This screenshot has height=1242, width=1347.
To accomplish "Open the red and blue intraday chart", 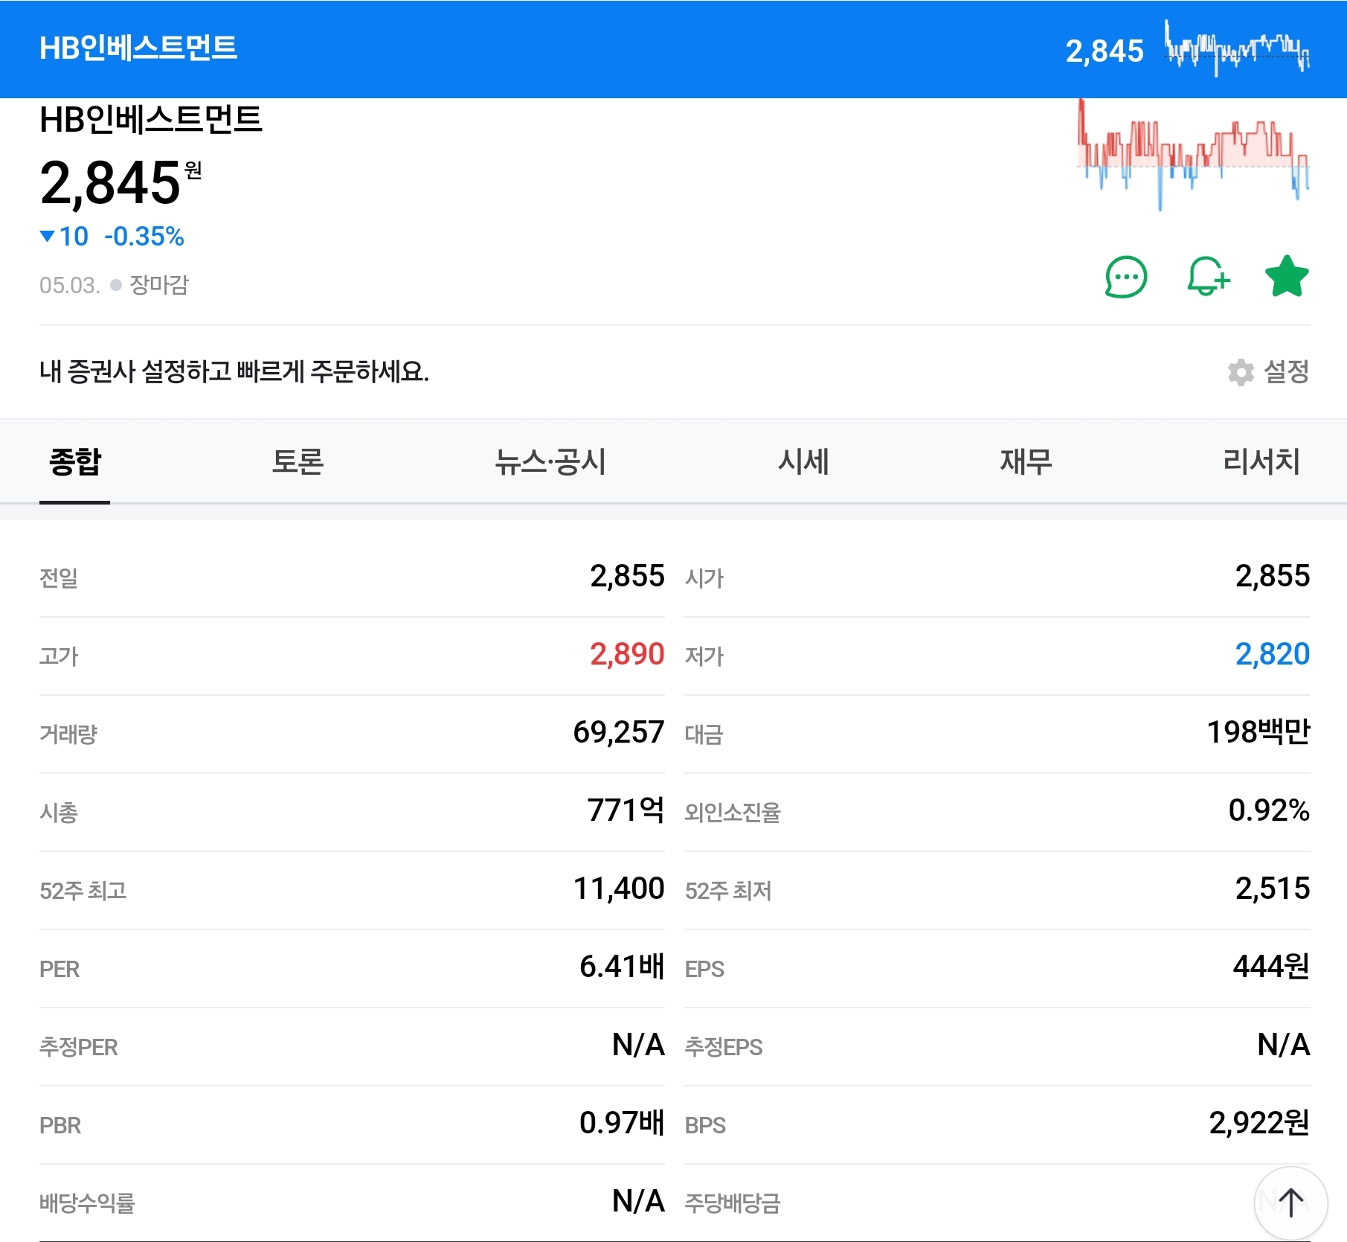I will (x=1194, y=155).
